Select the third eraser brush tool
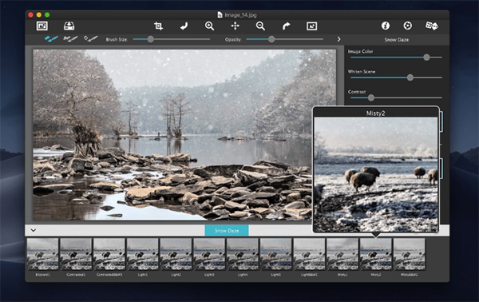This screenshot has height=302, width=479. click(91, 38)
